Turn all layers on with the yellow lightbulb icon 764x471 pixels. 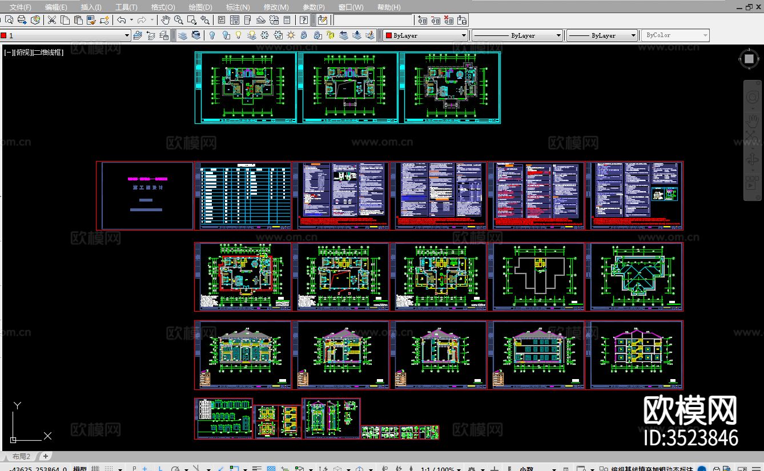tap(239, 35)
